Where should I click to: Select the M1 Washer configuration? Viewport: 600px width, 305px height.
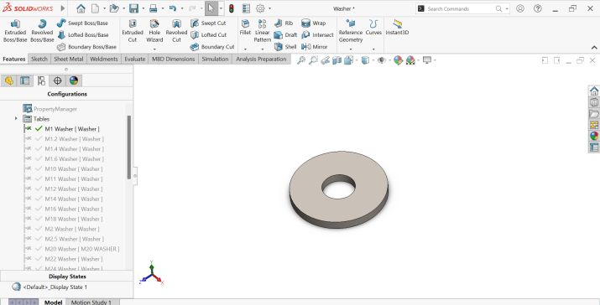pos(72,129)
